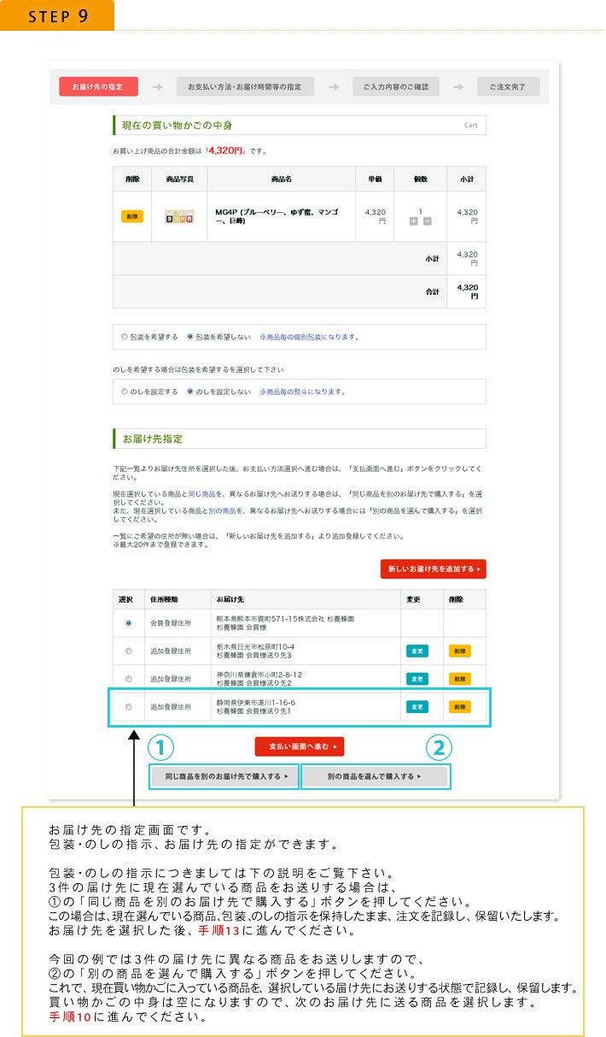The width and height of the screenshot is (606, 1037).
Task: Select the 栃木県日光市 delivery address radio
Action: [129, 651]
